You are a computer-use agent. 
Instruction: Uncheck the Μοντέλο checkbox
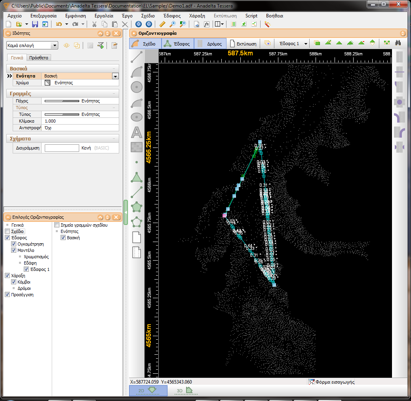(x=13, y=250)
